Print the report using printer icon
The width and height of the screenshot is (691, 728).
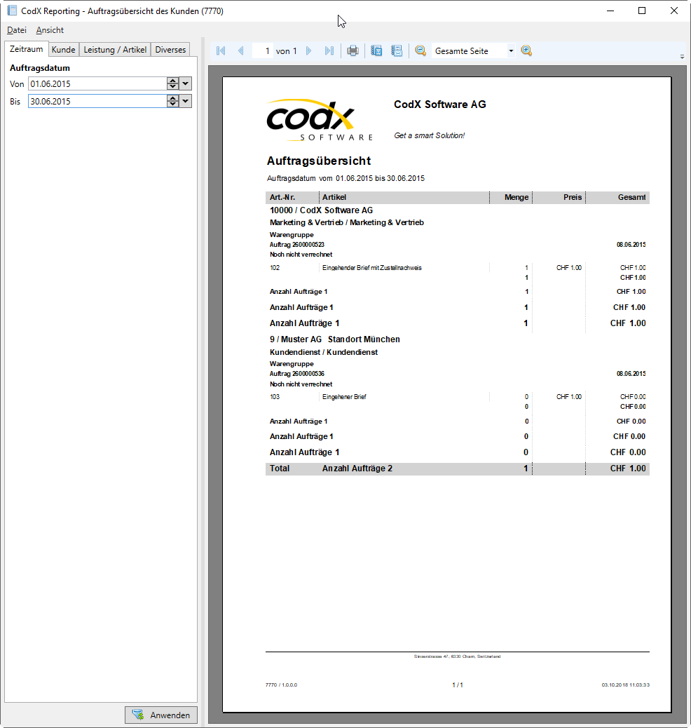coord(353,51)
